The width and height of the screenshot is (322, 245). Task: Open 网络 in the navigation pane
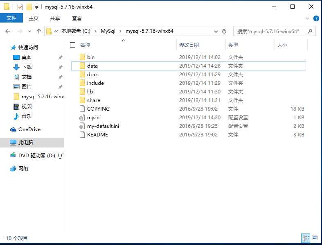click(x=23, y=169)
